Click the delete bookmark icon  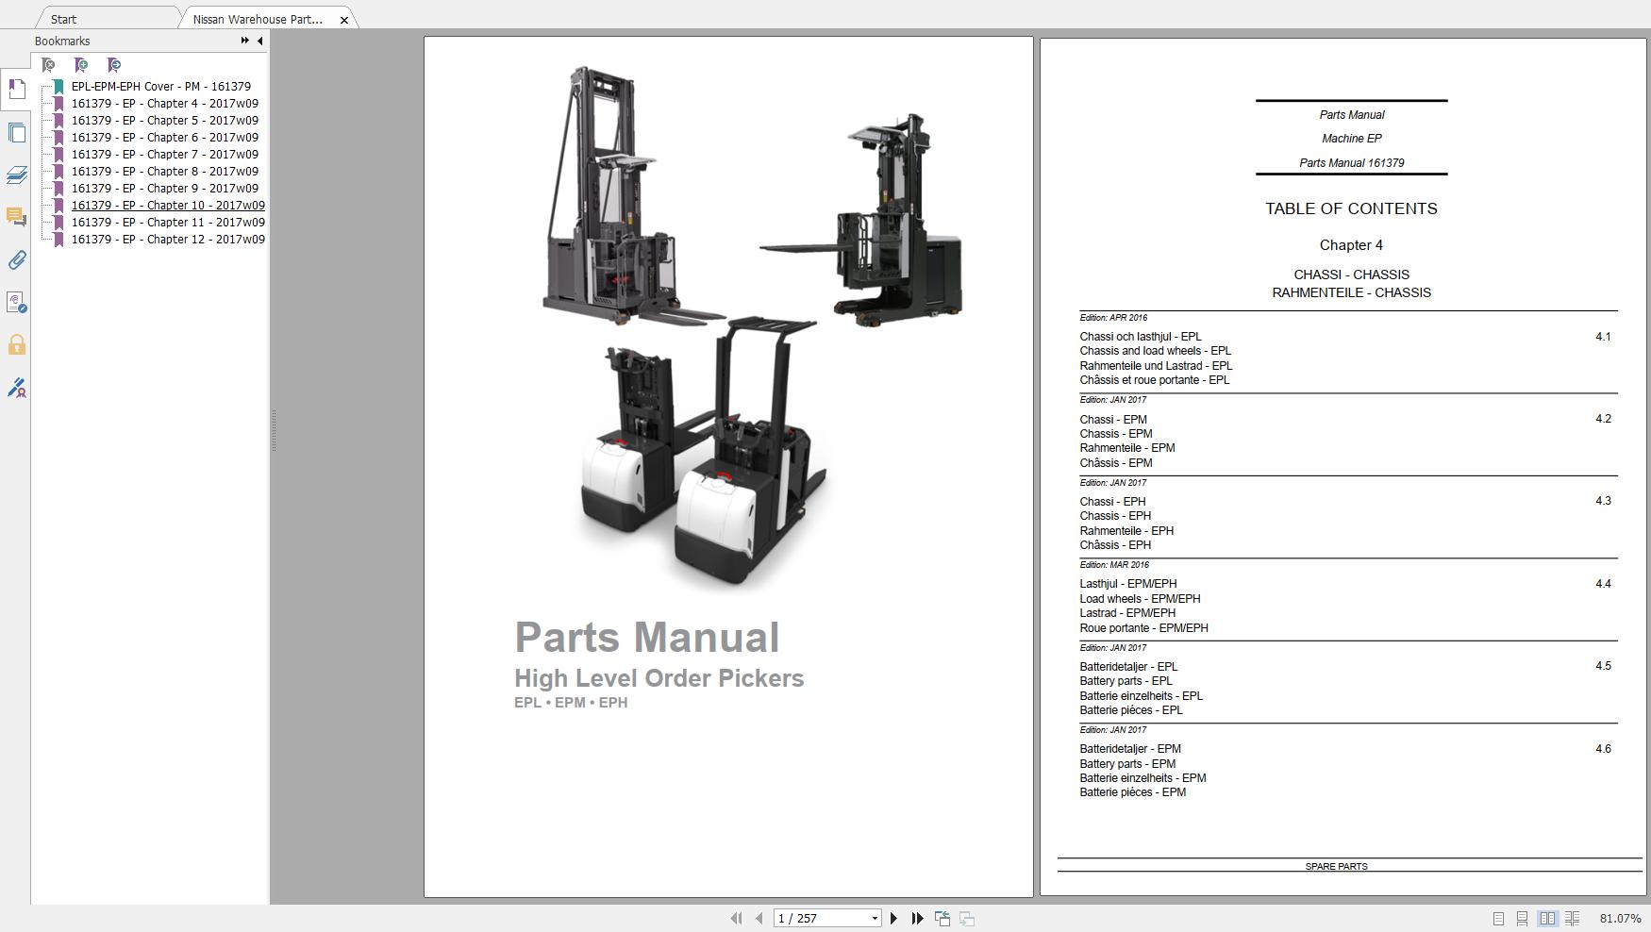pos(48,65)
